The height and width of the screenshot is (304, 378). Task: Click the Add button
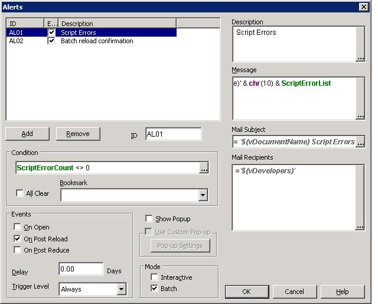[x=27, y=134]
